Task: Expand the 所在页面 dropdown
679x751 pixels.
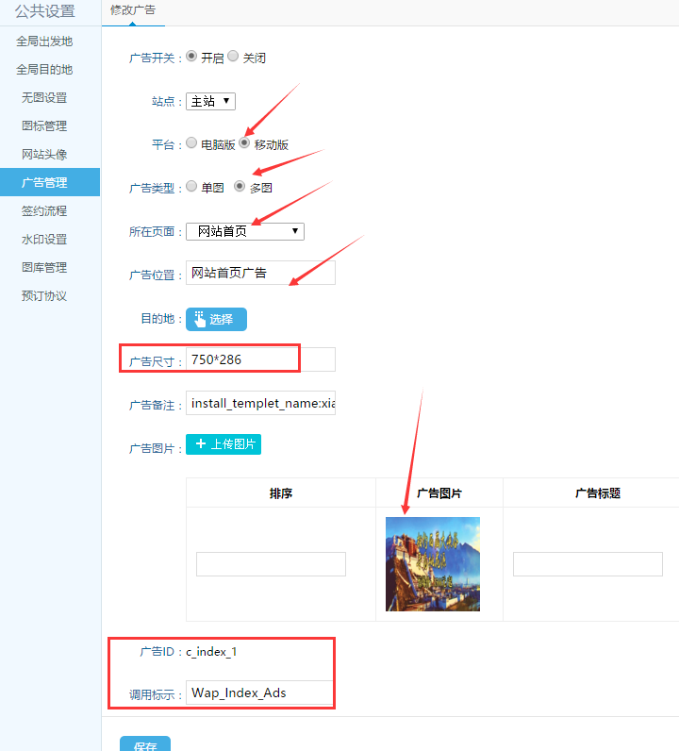Action: point(244,231)
